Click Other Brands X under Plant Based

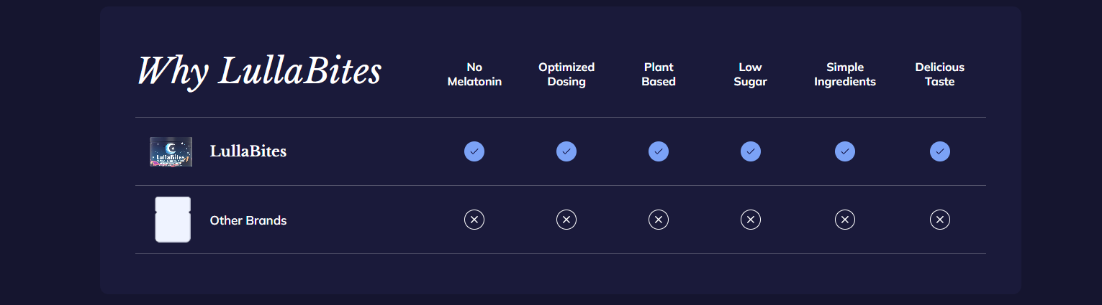click(659, 220)
